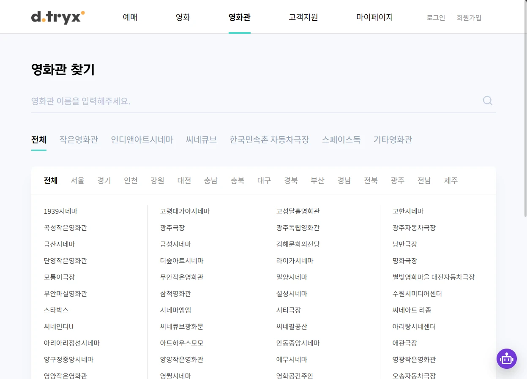Filter theaters by 충북 region
The height and width of the screenshot is (379, 527).
pyautogui.click(x=237, y=180)
